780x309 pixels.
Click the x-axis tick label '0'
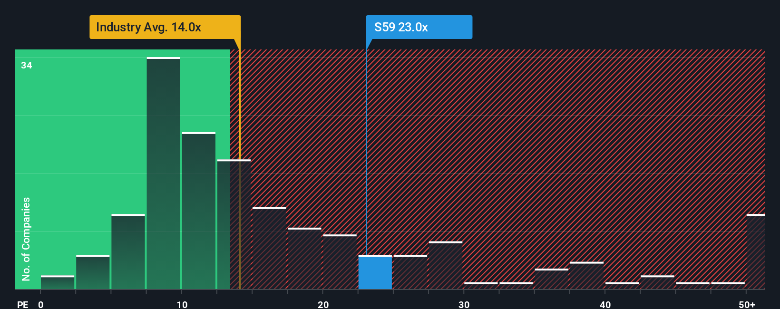41,305
